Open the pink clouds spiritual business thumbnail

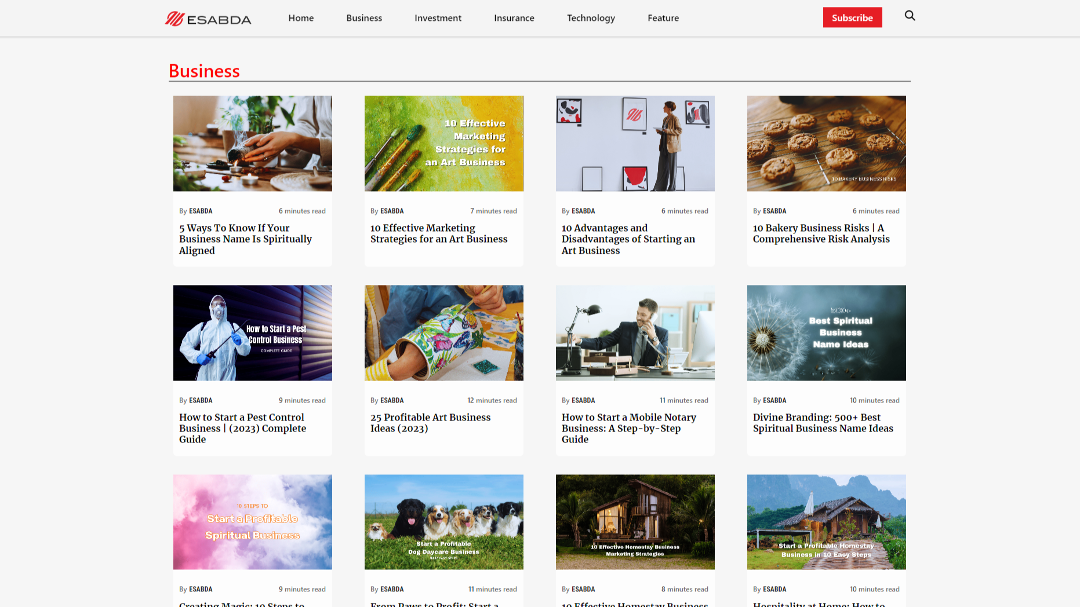252,522
